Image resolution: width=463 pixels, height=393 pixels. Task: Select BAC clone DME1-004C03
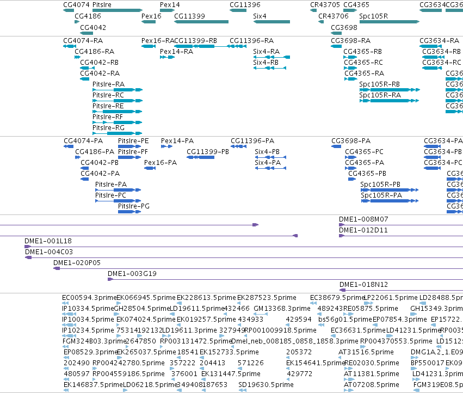click(49, 252)
